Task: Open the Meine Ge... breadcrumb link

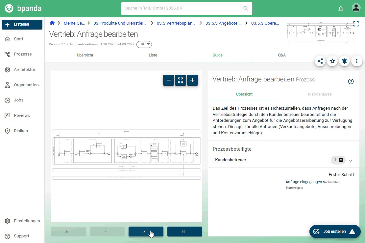Action: pyautogui.click(x=74, y=23)
